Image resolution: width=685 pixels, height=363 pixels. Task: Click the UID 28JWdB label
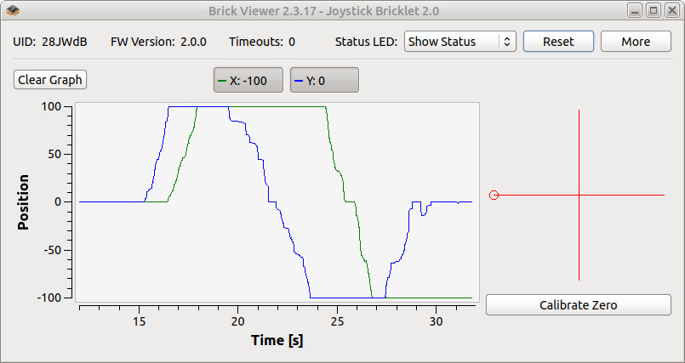click(50, 42)
